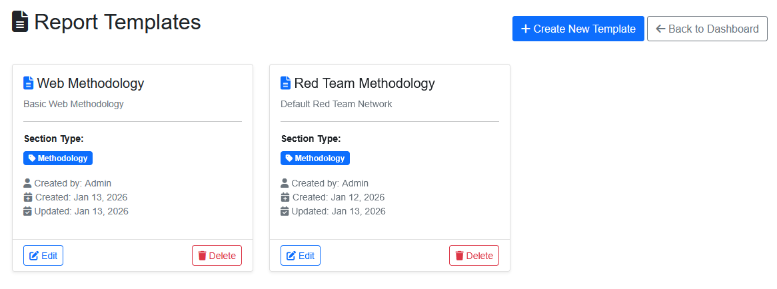Click the Basic Web Methodology description text

pyautogui.click(x=73, y=104)
